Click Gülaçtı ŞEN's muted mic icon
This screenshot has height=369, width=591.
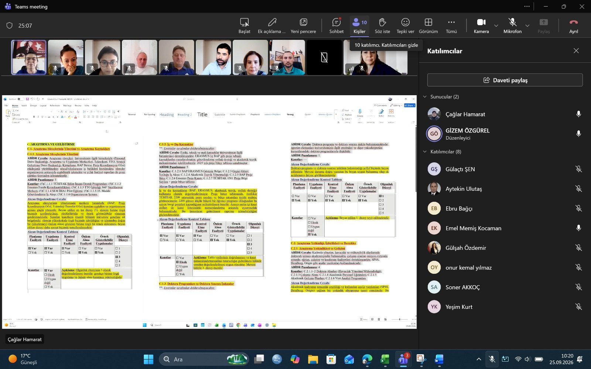coord(578,169)
